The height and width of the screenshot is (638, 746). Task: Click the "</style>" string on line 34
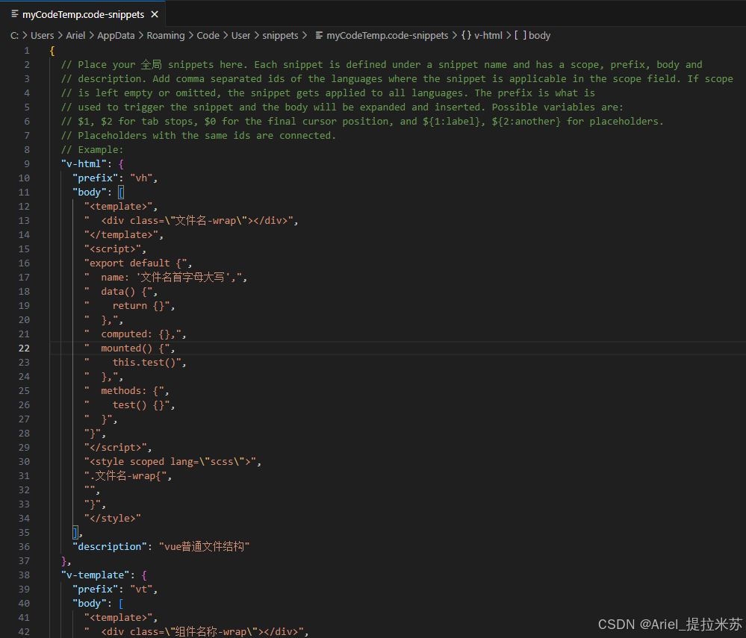(112, 519)
